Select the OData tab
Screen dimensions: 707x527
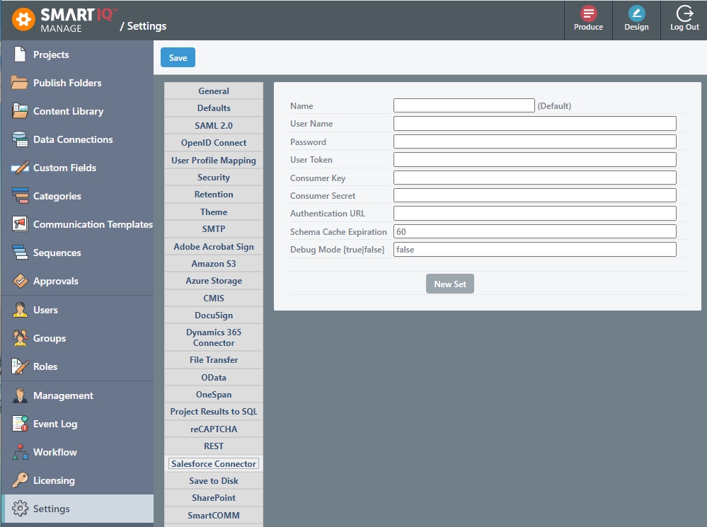click(x=214, y=377)
